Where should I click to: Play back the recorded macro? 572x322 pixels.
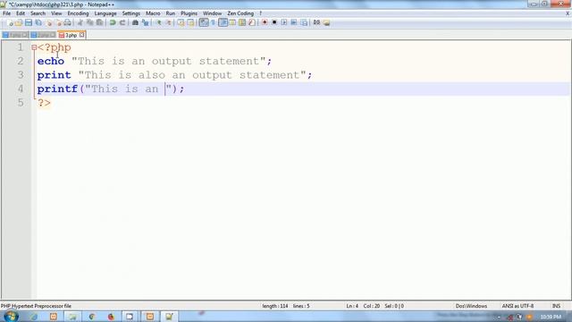pos(284,22)
